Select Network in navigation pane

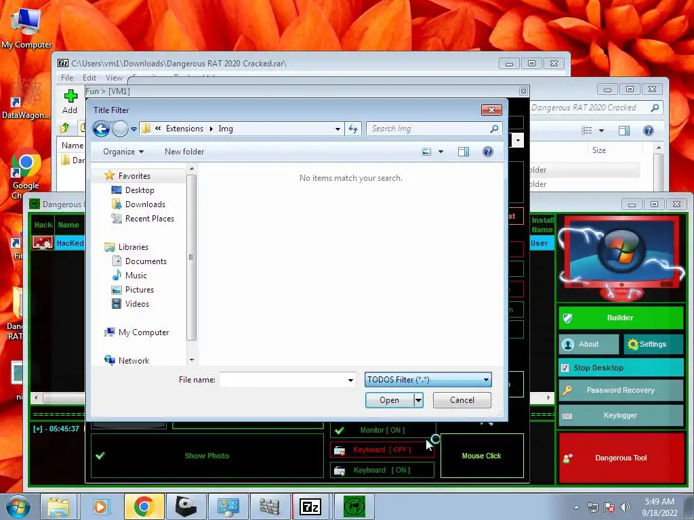coord(134,360)
